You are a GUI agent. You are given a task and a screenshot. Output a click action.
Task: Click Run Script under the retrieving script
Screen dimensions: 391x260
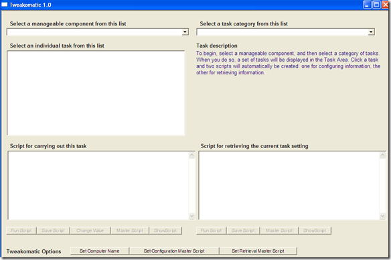(211, 231)
